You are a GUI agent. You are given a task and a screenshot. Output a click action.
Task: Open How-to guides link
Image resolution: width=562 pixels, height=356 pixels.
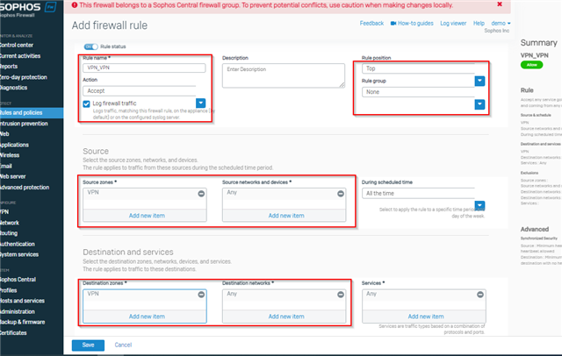pos(415,24)
